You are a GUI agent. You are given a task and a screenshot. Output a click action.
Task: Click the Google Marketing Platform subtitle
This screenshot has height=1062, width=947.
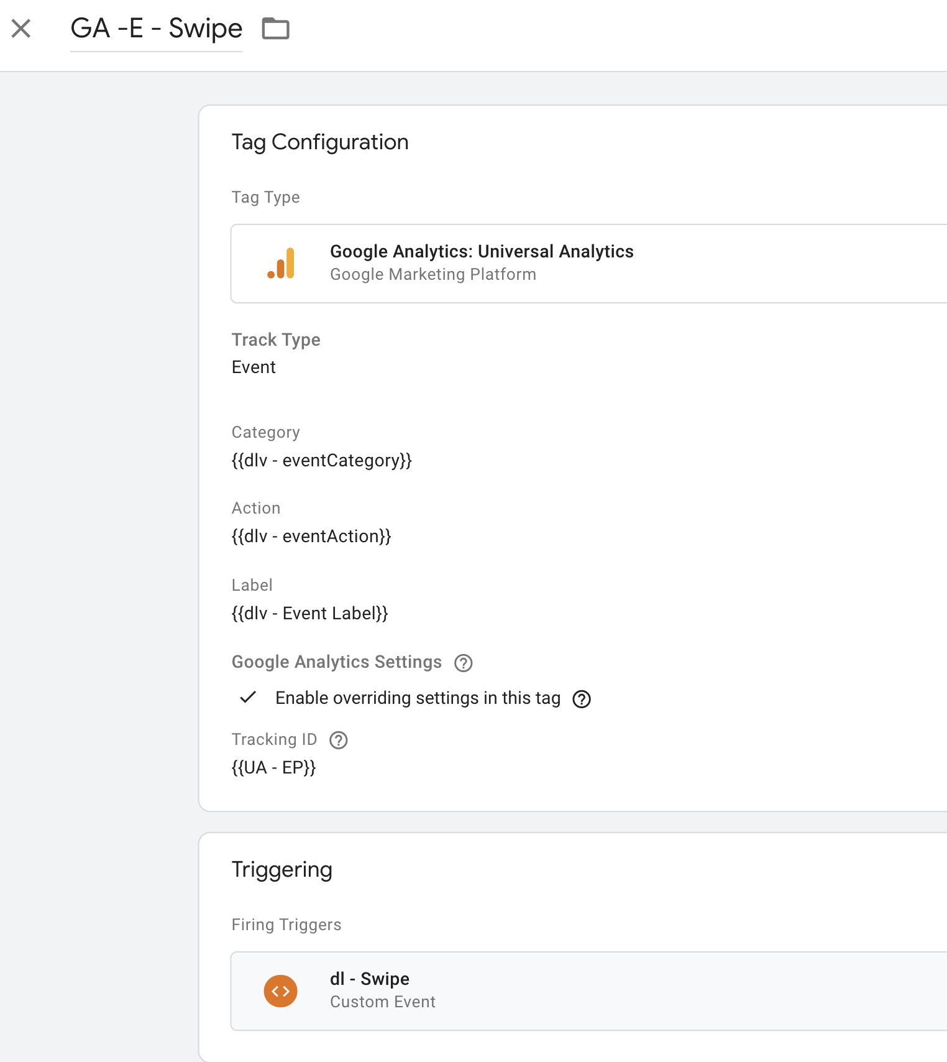(x=433, y=274)
